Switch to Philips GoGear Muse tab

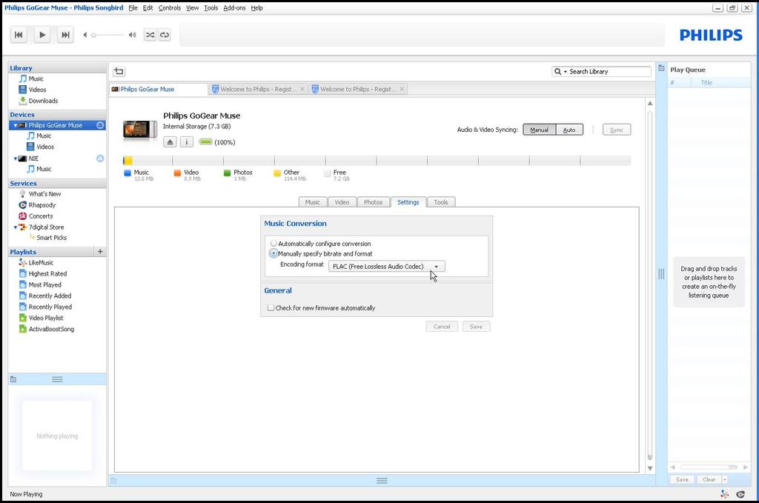pos(159,89)
